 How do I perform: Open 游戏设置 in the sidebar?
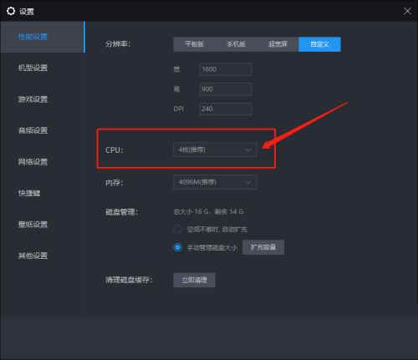click(33, 99)
